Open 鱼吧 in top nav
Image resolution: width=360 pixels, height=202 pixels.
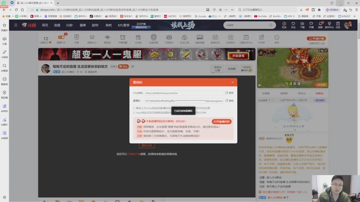pos(108,25)
